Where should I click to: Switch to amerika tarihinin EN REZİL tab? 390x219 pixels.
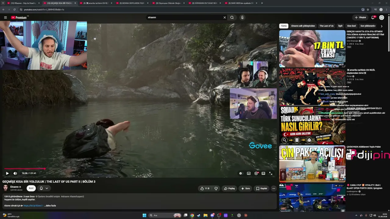(96, 3)
